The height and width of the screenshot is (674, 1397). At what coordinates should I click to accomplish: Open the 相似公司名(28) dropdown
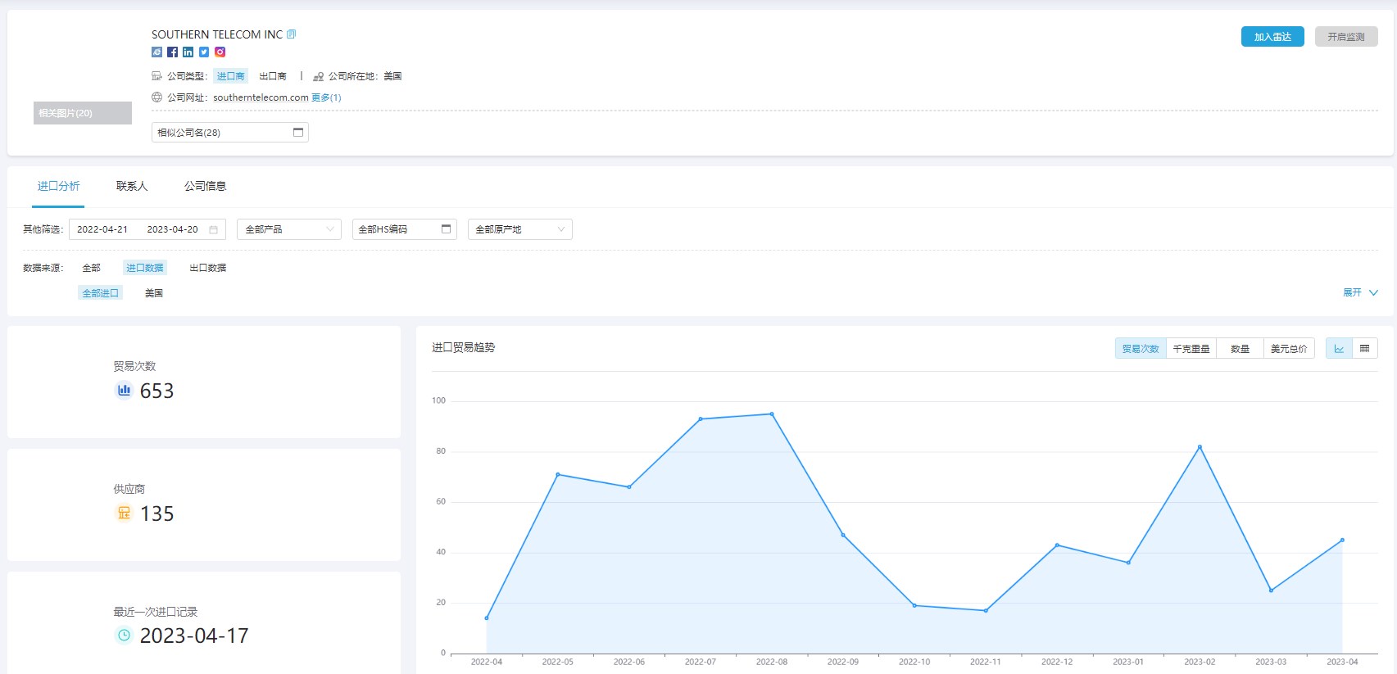(x=230, y=132)
